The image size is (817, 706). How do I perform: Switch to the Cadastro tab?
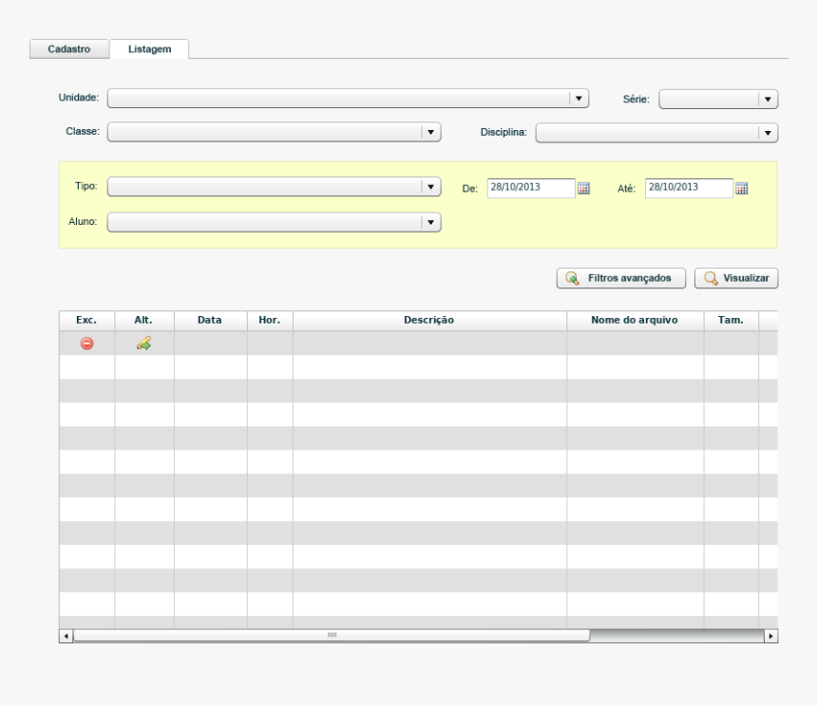(x=69, y=49)
